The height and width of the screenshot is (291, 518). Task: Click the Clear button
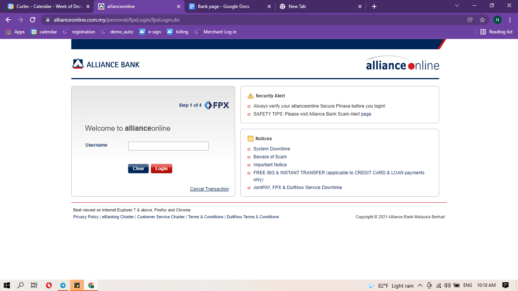click(x=138, y=169)
